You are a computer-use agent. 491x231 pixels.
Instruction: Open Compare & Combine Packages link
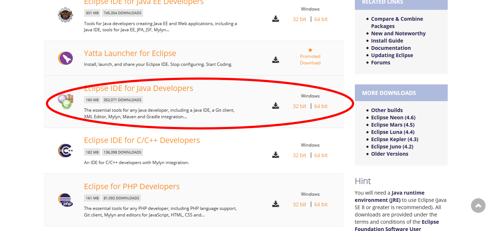tap(397, 23)
